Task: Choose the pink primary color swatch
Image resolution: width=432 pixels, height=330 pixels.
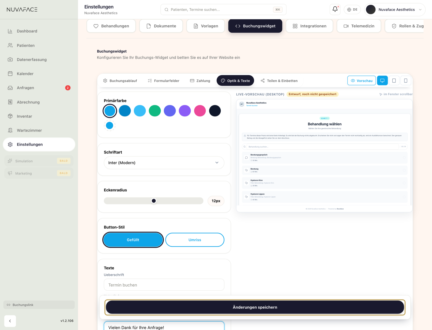Action: click(200, 111)
